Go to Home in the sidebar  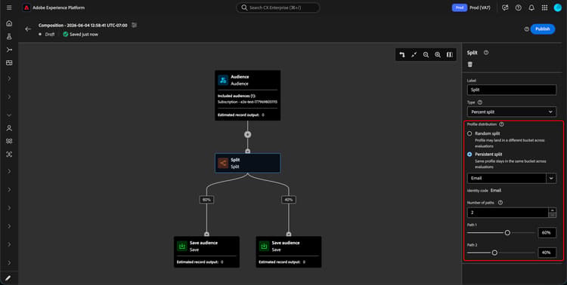coord(9,23)
